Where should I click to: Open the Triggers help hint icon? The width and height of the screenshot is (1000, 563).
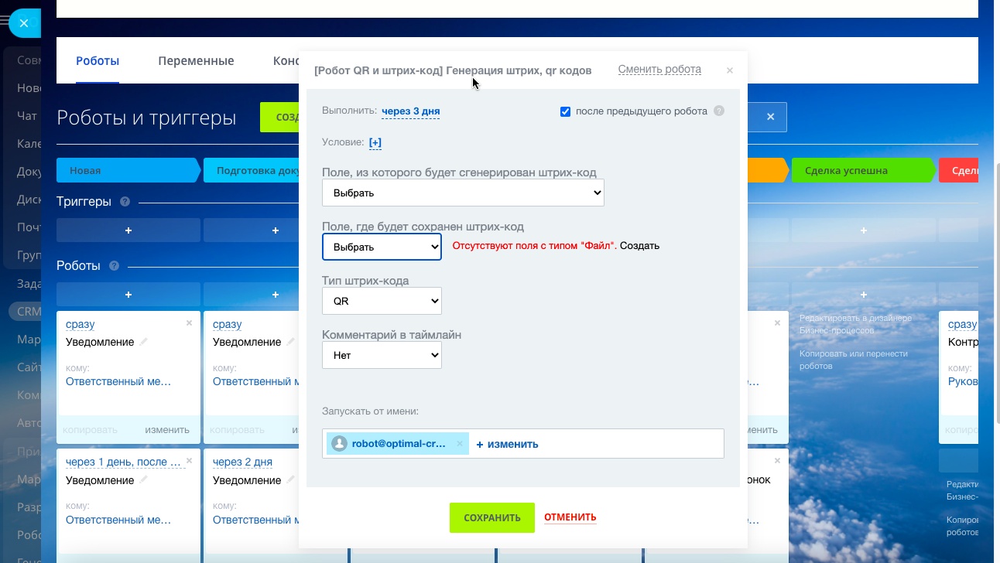coord(125,202)
